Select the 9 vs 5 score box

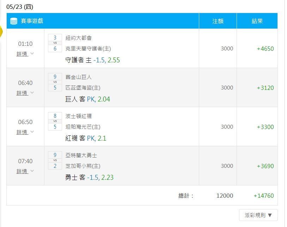(x=55, y=82)
